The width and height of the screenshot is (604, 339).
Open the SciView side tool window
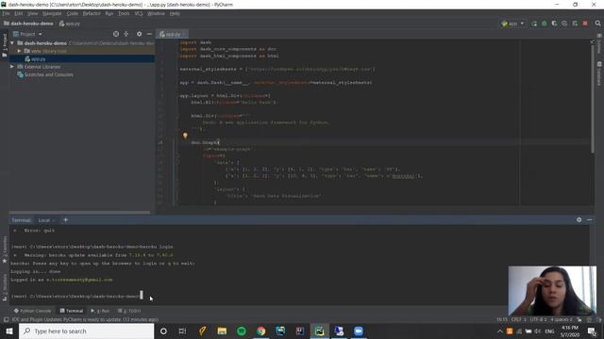point(599,44)
